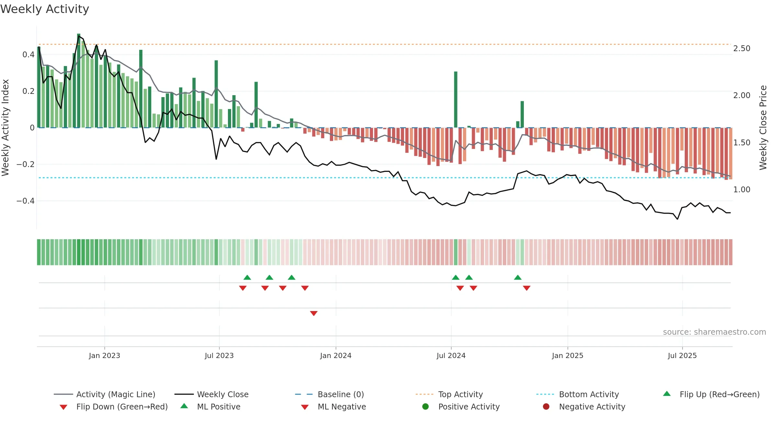The image size is (777, 437).
Task: Click the 2.50 close price tick label
Action: (x=742, y=49)
